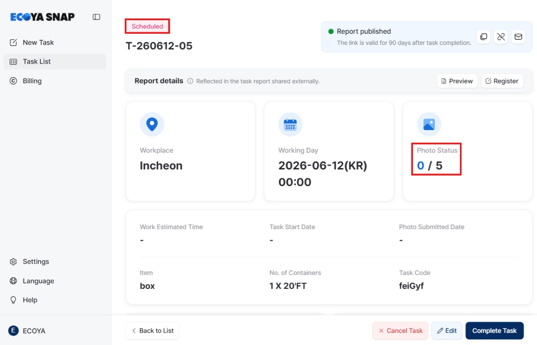
Task: Click the Report details heading
Action: pos(159,81)
